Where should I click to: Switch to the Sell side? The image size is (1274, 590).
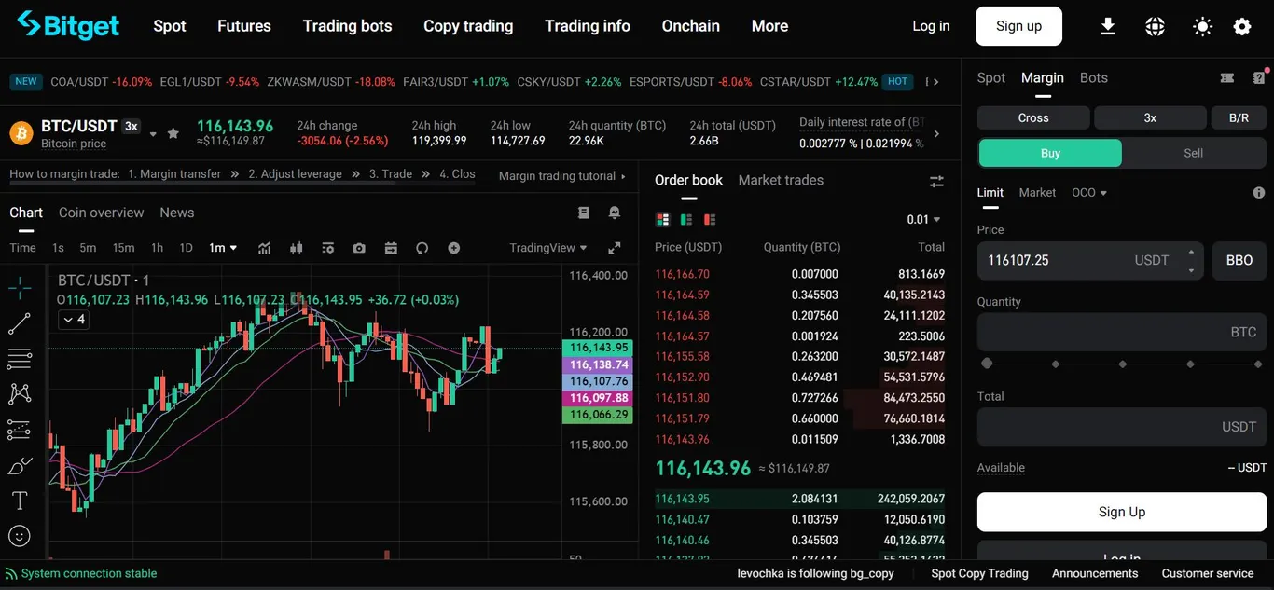coord(1194,153)
